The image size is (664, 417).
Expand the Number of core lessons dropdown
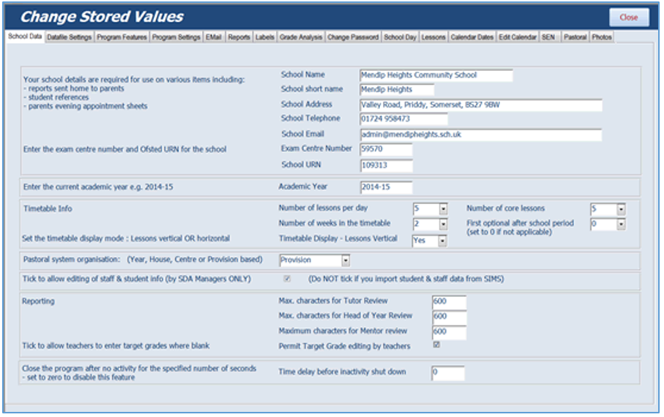click(x=621, y=209)
